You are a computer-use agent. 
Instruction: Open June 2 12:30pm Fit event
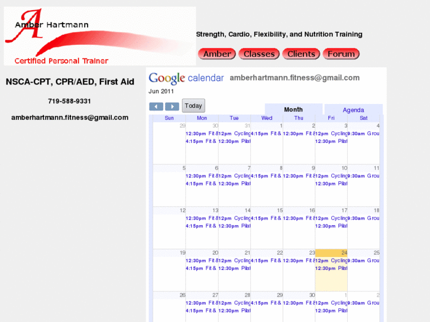coord(299,134)
